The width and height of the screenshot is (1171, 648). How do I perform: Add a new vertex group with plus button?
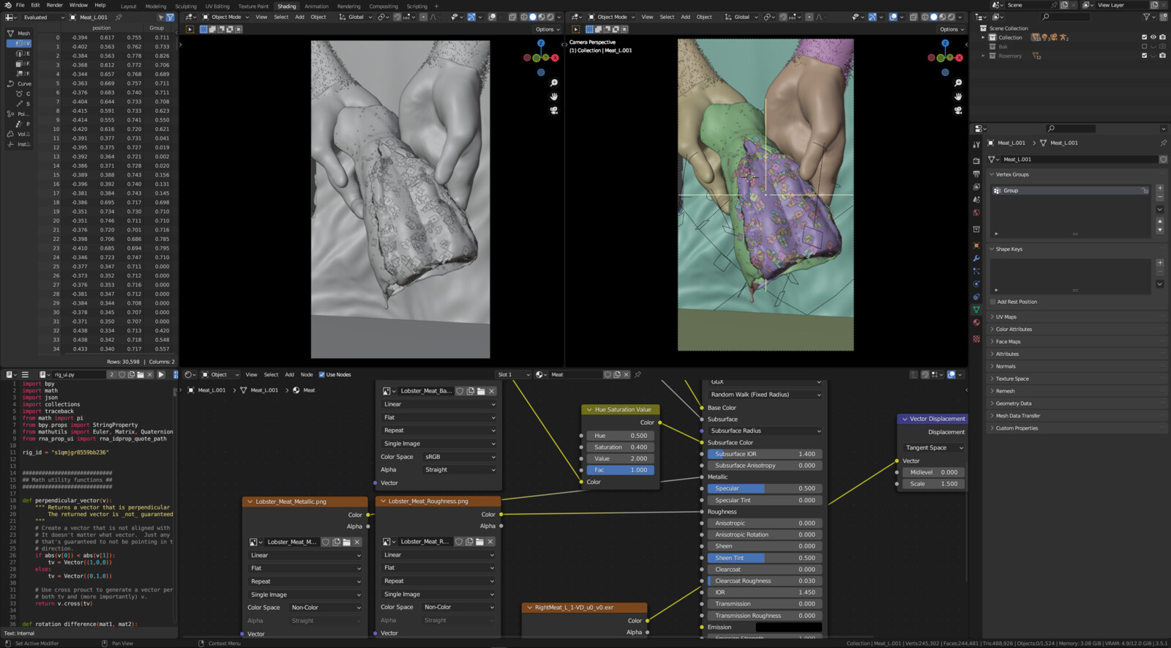click(x=1160, y=188)
